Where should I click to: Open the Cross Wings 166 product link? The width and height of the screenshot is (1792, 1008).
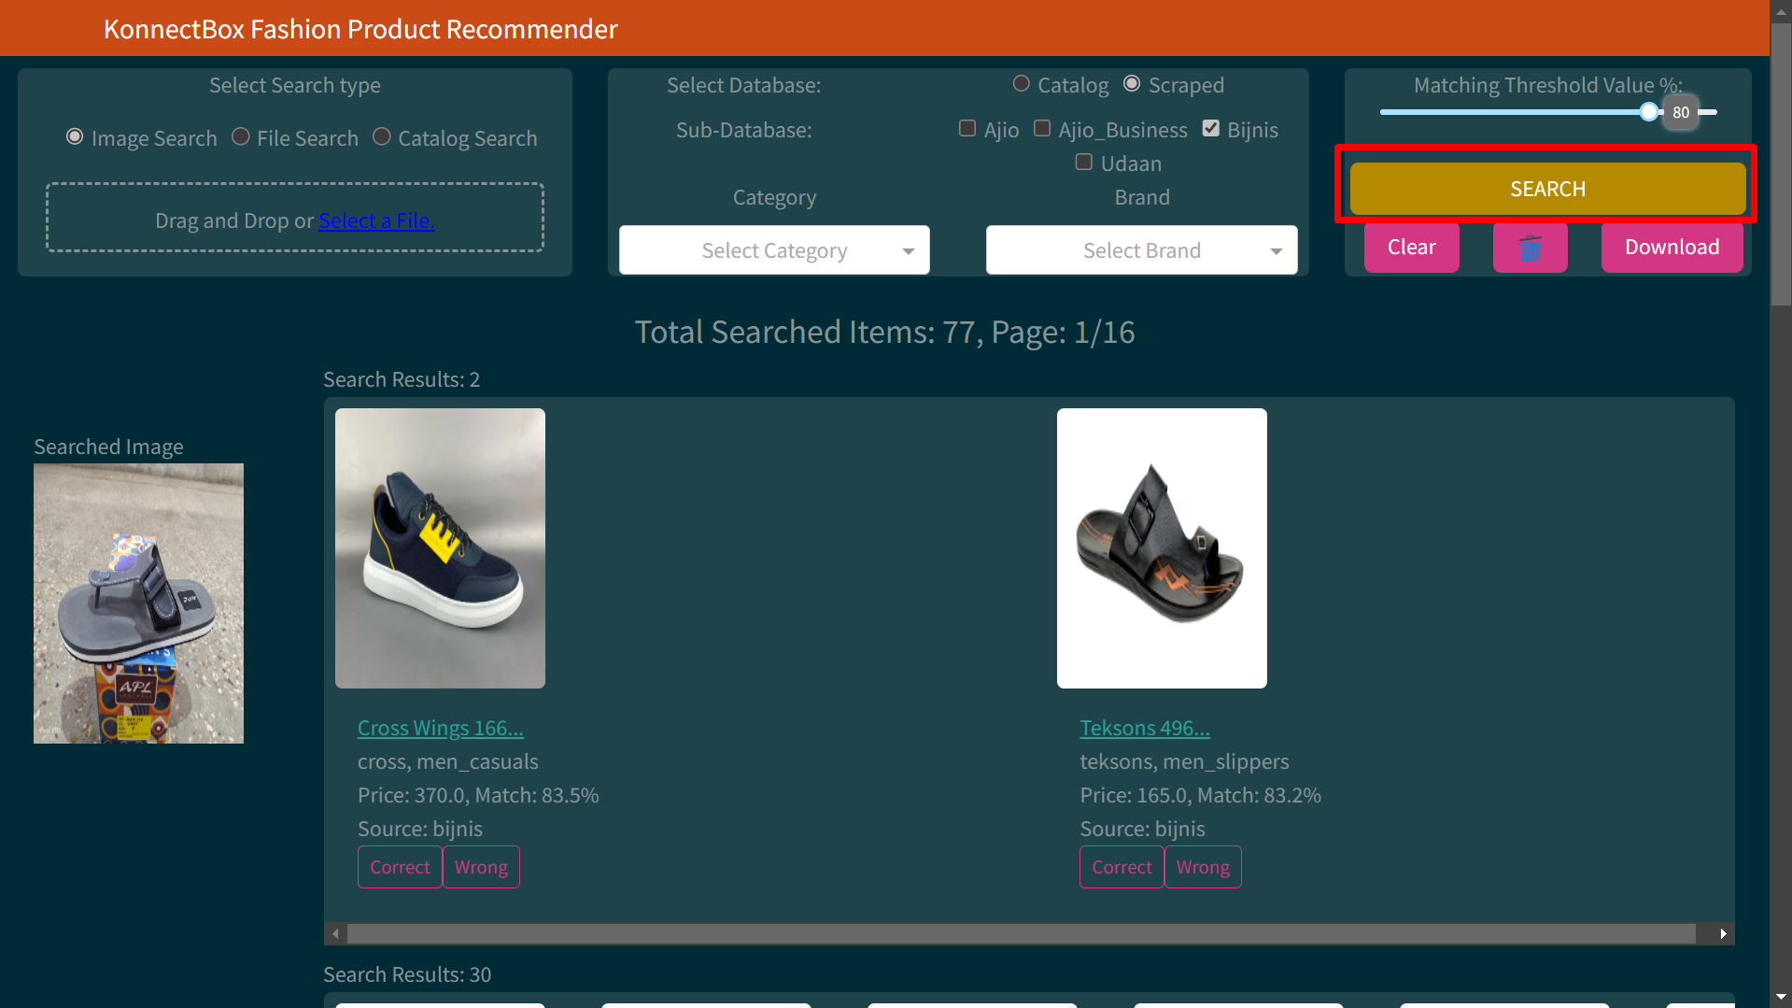tap(440, 728)
